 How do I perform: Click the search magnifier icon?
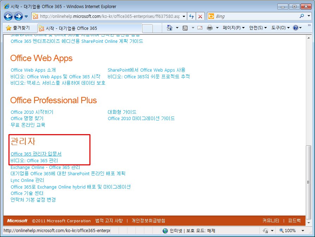point(302,16)
